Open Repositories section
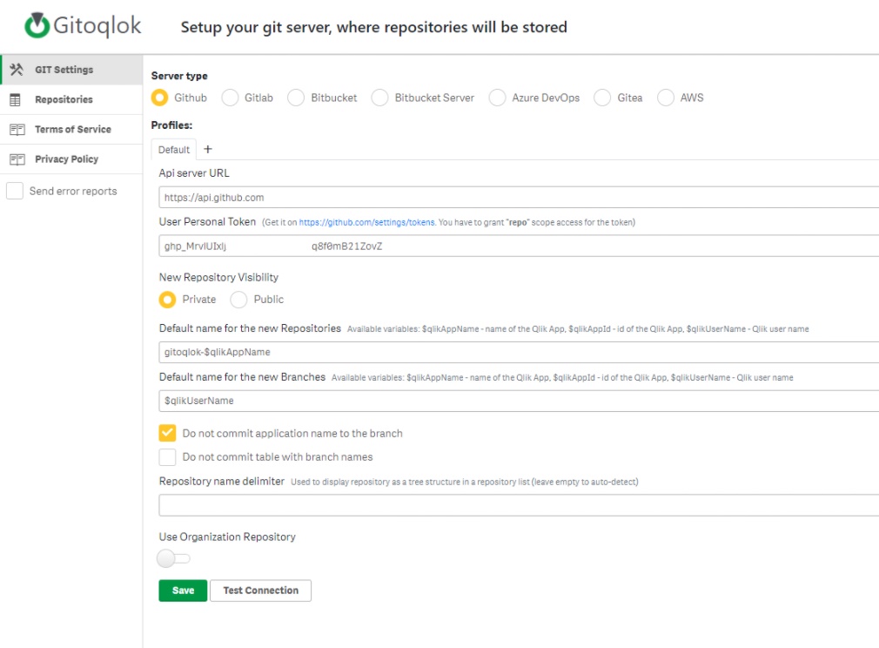 click(71, 100)
